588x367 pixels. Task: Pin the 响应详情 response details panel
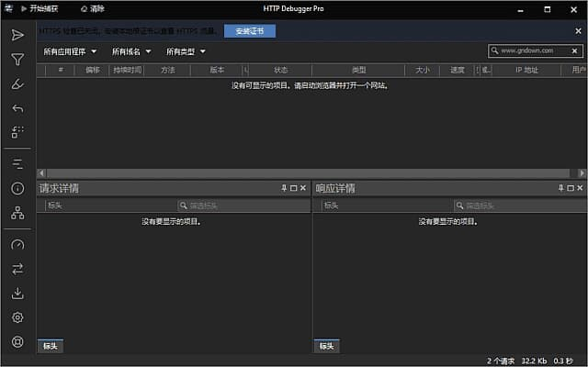(x=560, y=188)
